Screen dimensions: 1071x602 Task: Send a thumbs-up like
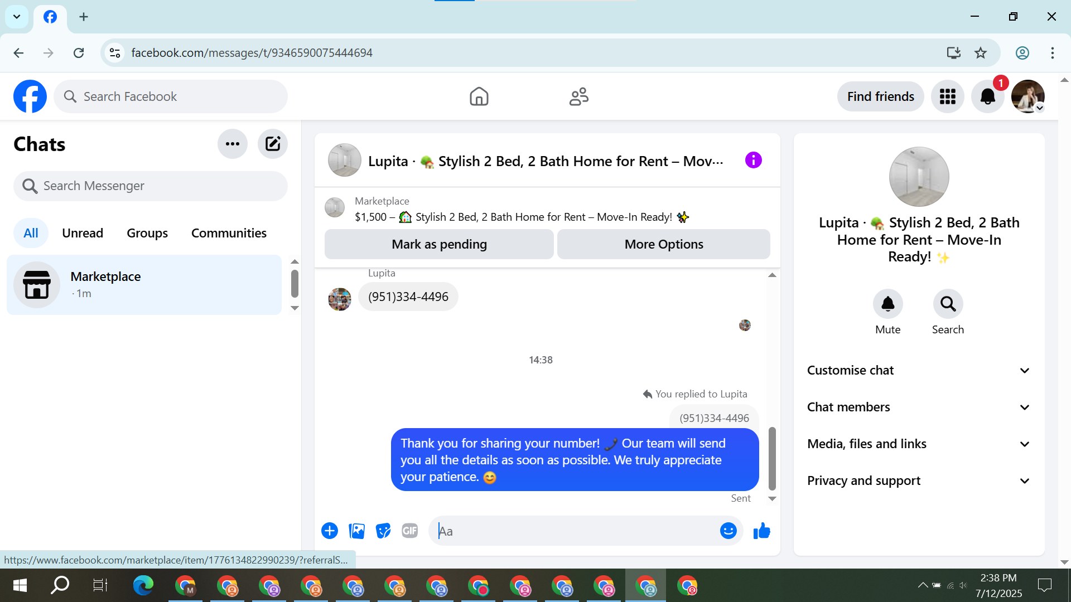point(761,531)
